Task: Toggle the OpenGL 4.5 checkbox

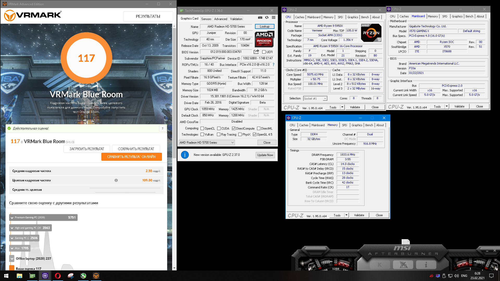Action: [x=254, y=135]
